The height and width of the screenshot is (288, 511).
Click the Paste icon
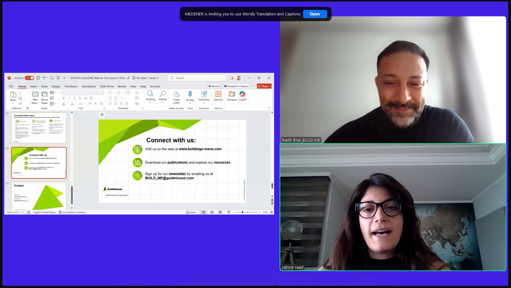(x=13, y=95)
